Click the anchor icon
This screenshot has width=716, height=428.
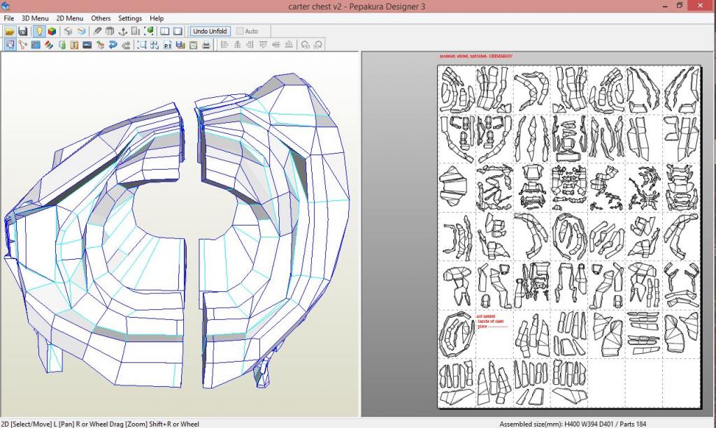[123, 31]
